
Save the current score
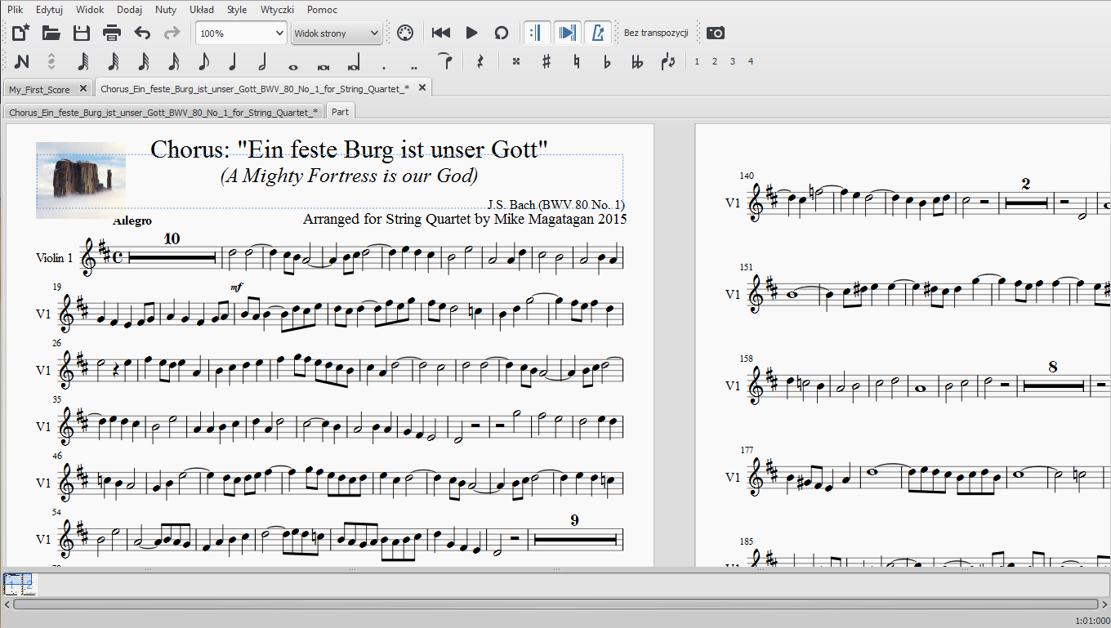click(82, 33)
